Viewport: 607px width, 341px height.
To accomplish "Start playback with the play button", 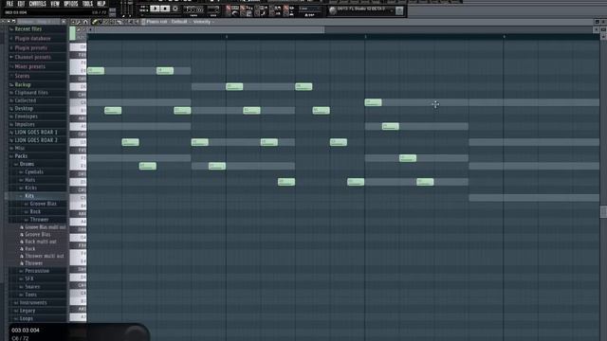I will pyautogui.click(x=155, y=9).
